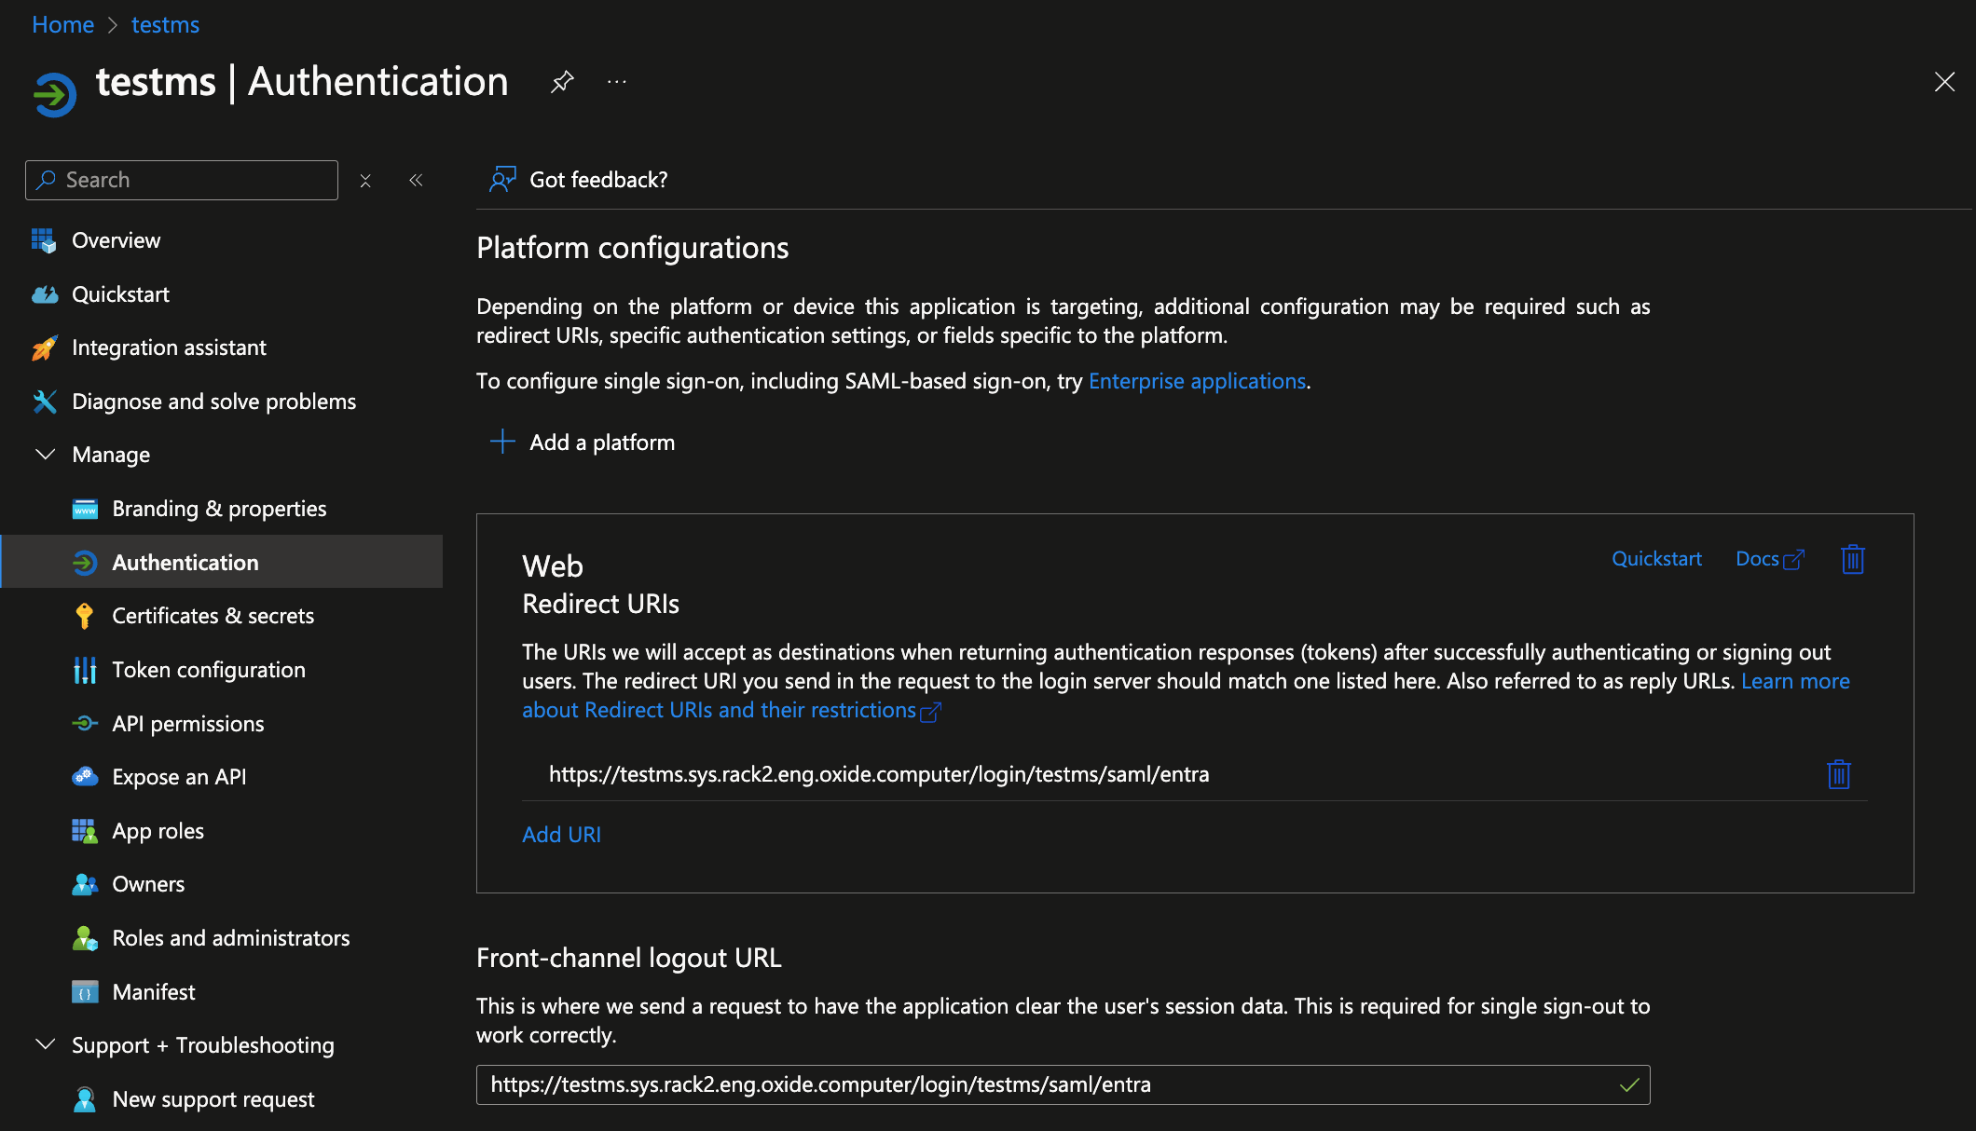Screen dimensions: 1976x1131
Task: Click the Integration assistant rocket icon
Action: point(44,347)
